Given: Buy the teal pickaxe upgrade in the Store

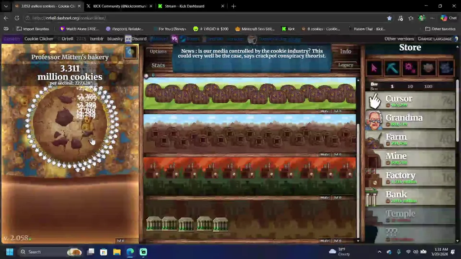Looking at the screenshot, I should [x=392, y=68].
